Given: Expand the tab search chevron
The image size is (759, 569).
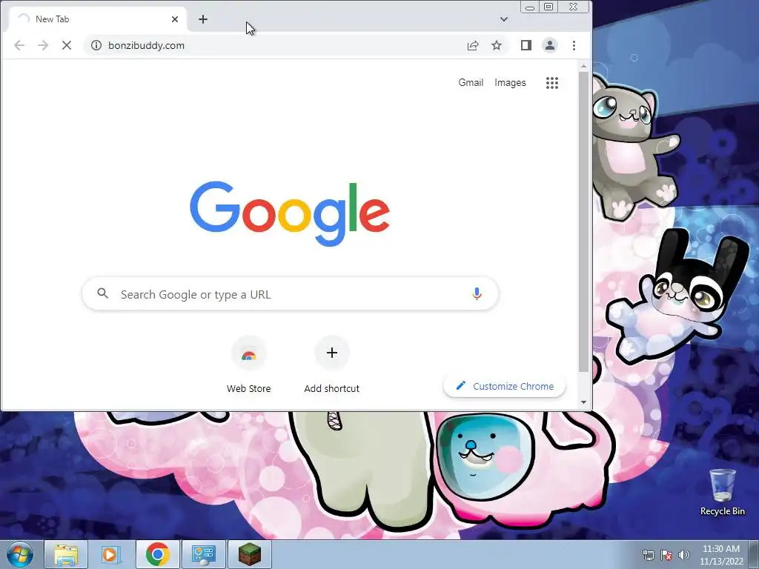Looking at the screenshot, I should pos(504,19).
